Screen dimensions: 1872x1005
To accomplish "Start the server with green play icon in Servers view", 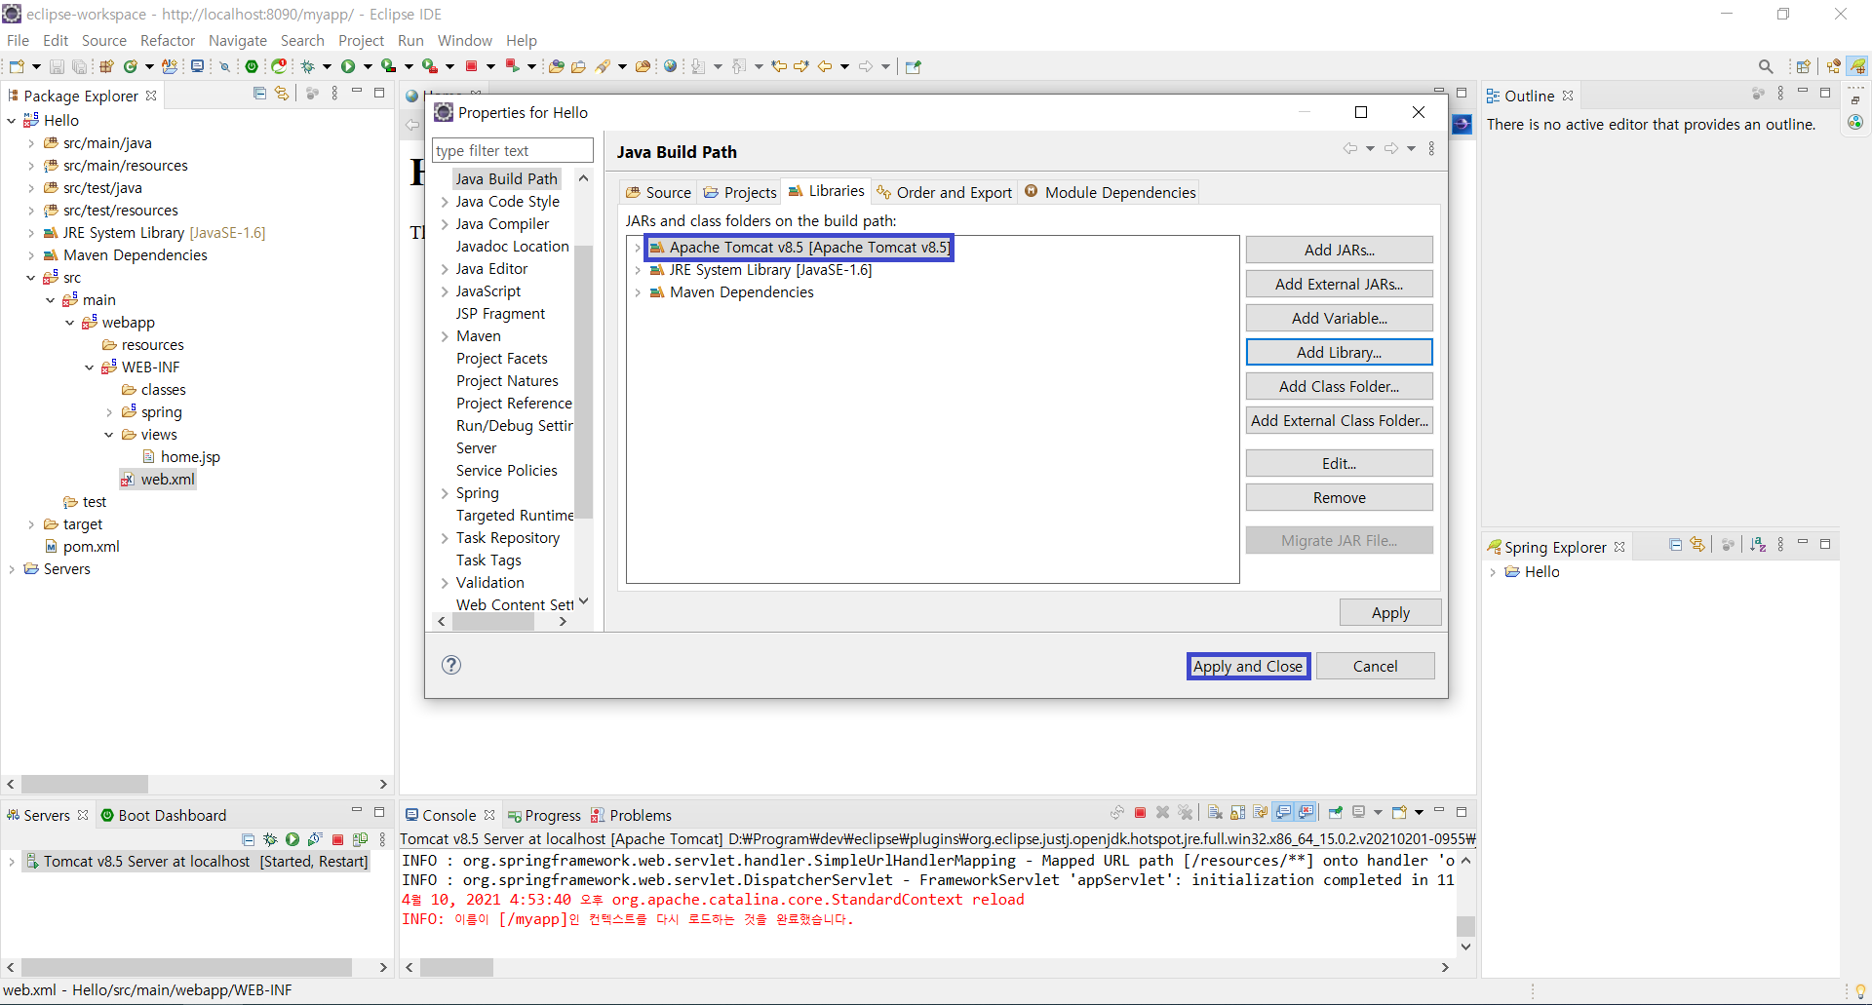I will point(292,839).
